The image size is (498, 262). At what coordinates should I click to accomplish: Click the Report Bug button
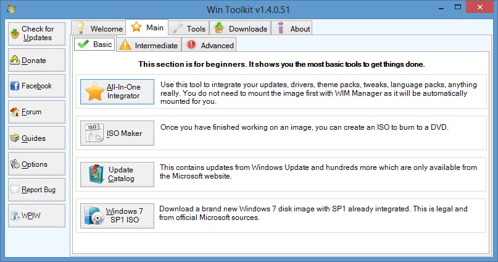click(37, 190)
